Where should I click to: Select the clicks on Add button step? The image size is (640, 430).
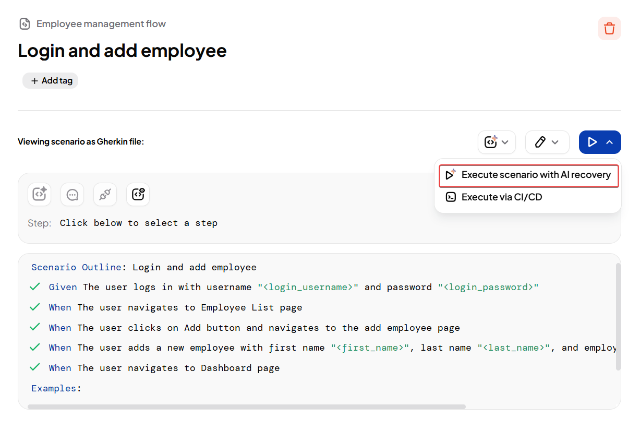(255, 328)
